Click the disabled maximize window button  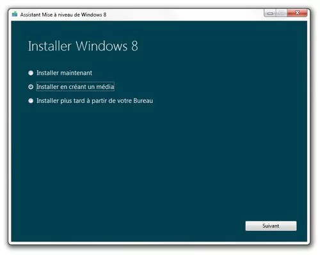[282, 13]
